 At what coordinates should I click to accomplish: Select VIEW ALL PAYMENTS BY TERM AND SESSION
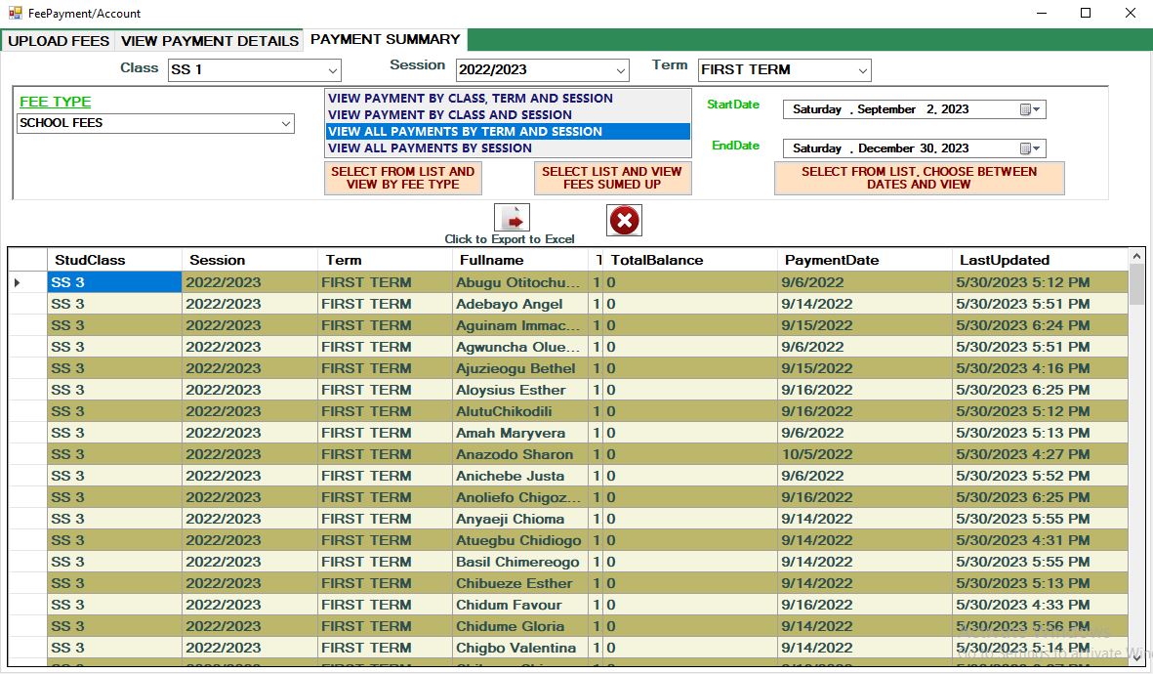click(x=508, y=132)
